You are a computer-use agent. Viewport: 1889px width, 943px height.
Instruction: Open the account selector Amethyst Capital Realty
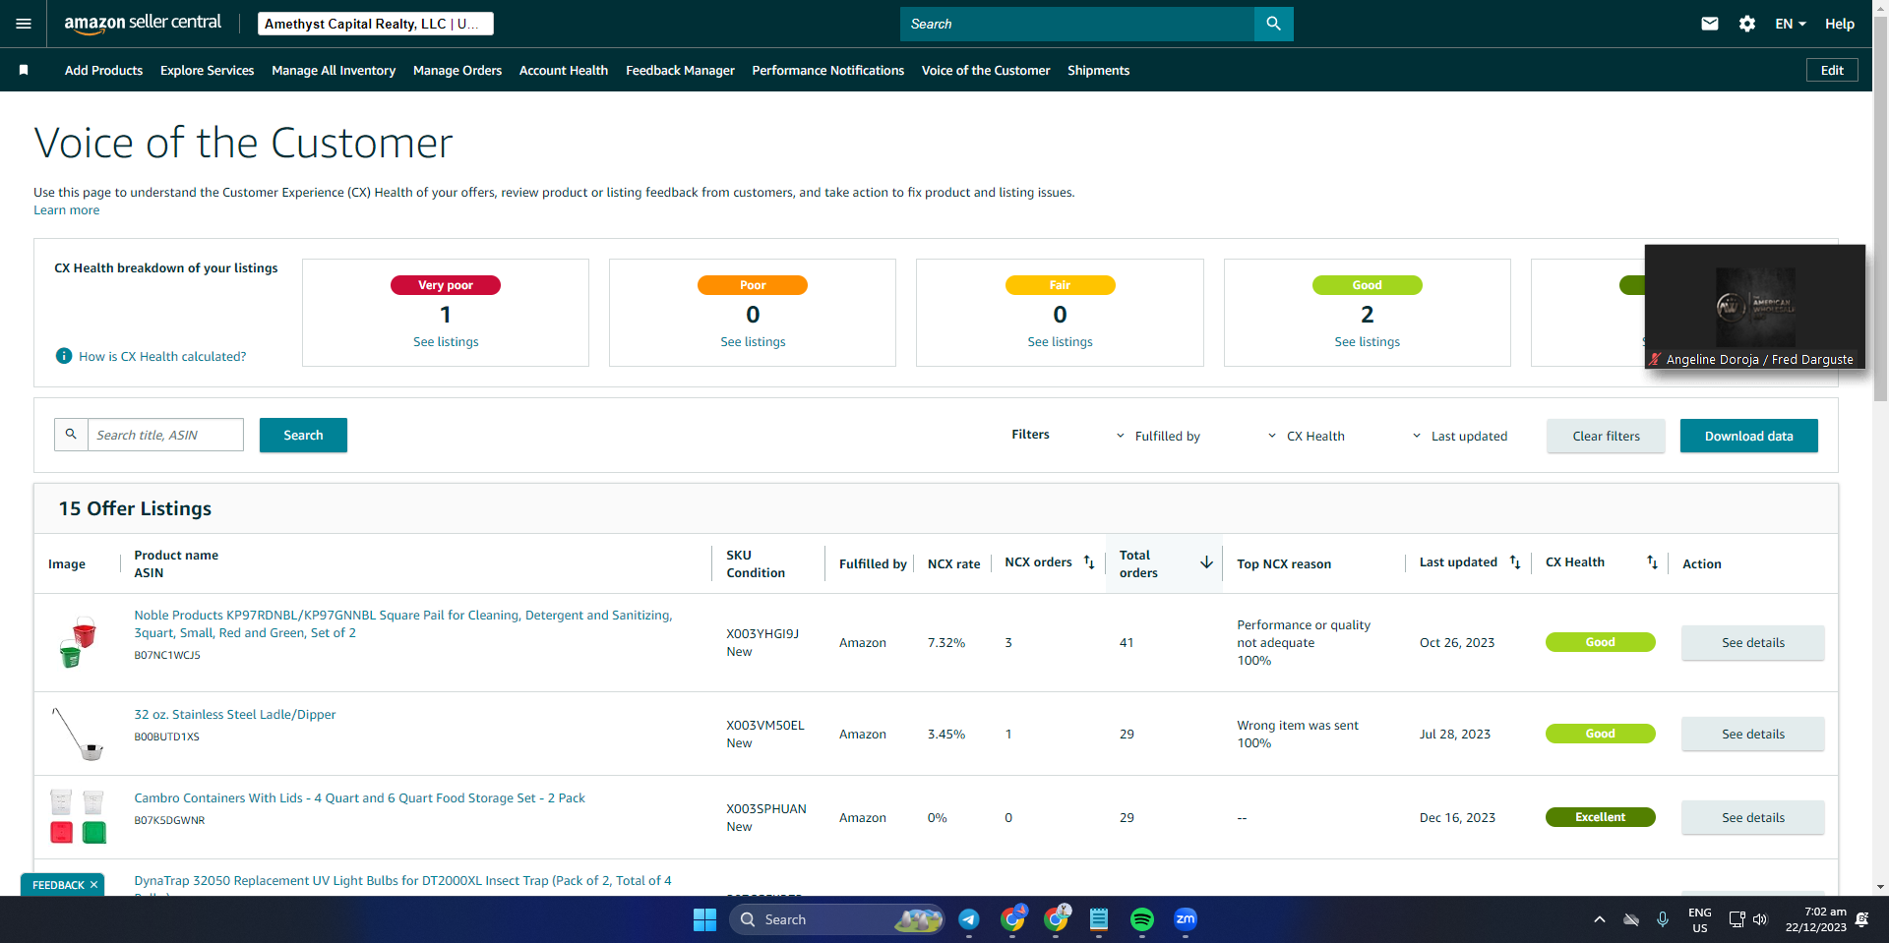tap(376, 24)
